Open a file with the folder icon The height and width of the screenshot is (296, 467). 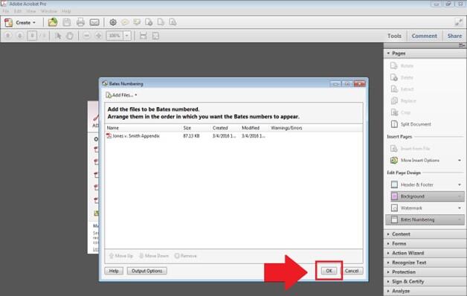(53, 22)
